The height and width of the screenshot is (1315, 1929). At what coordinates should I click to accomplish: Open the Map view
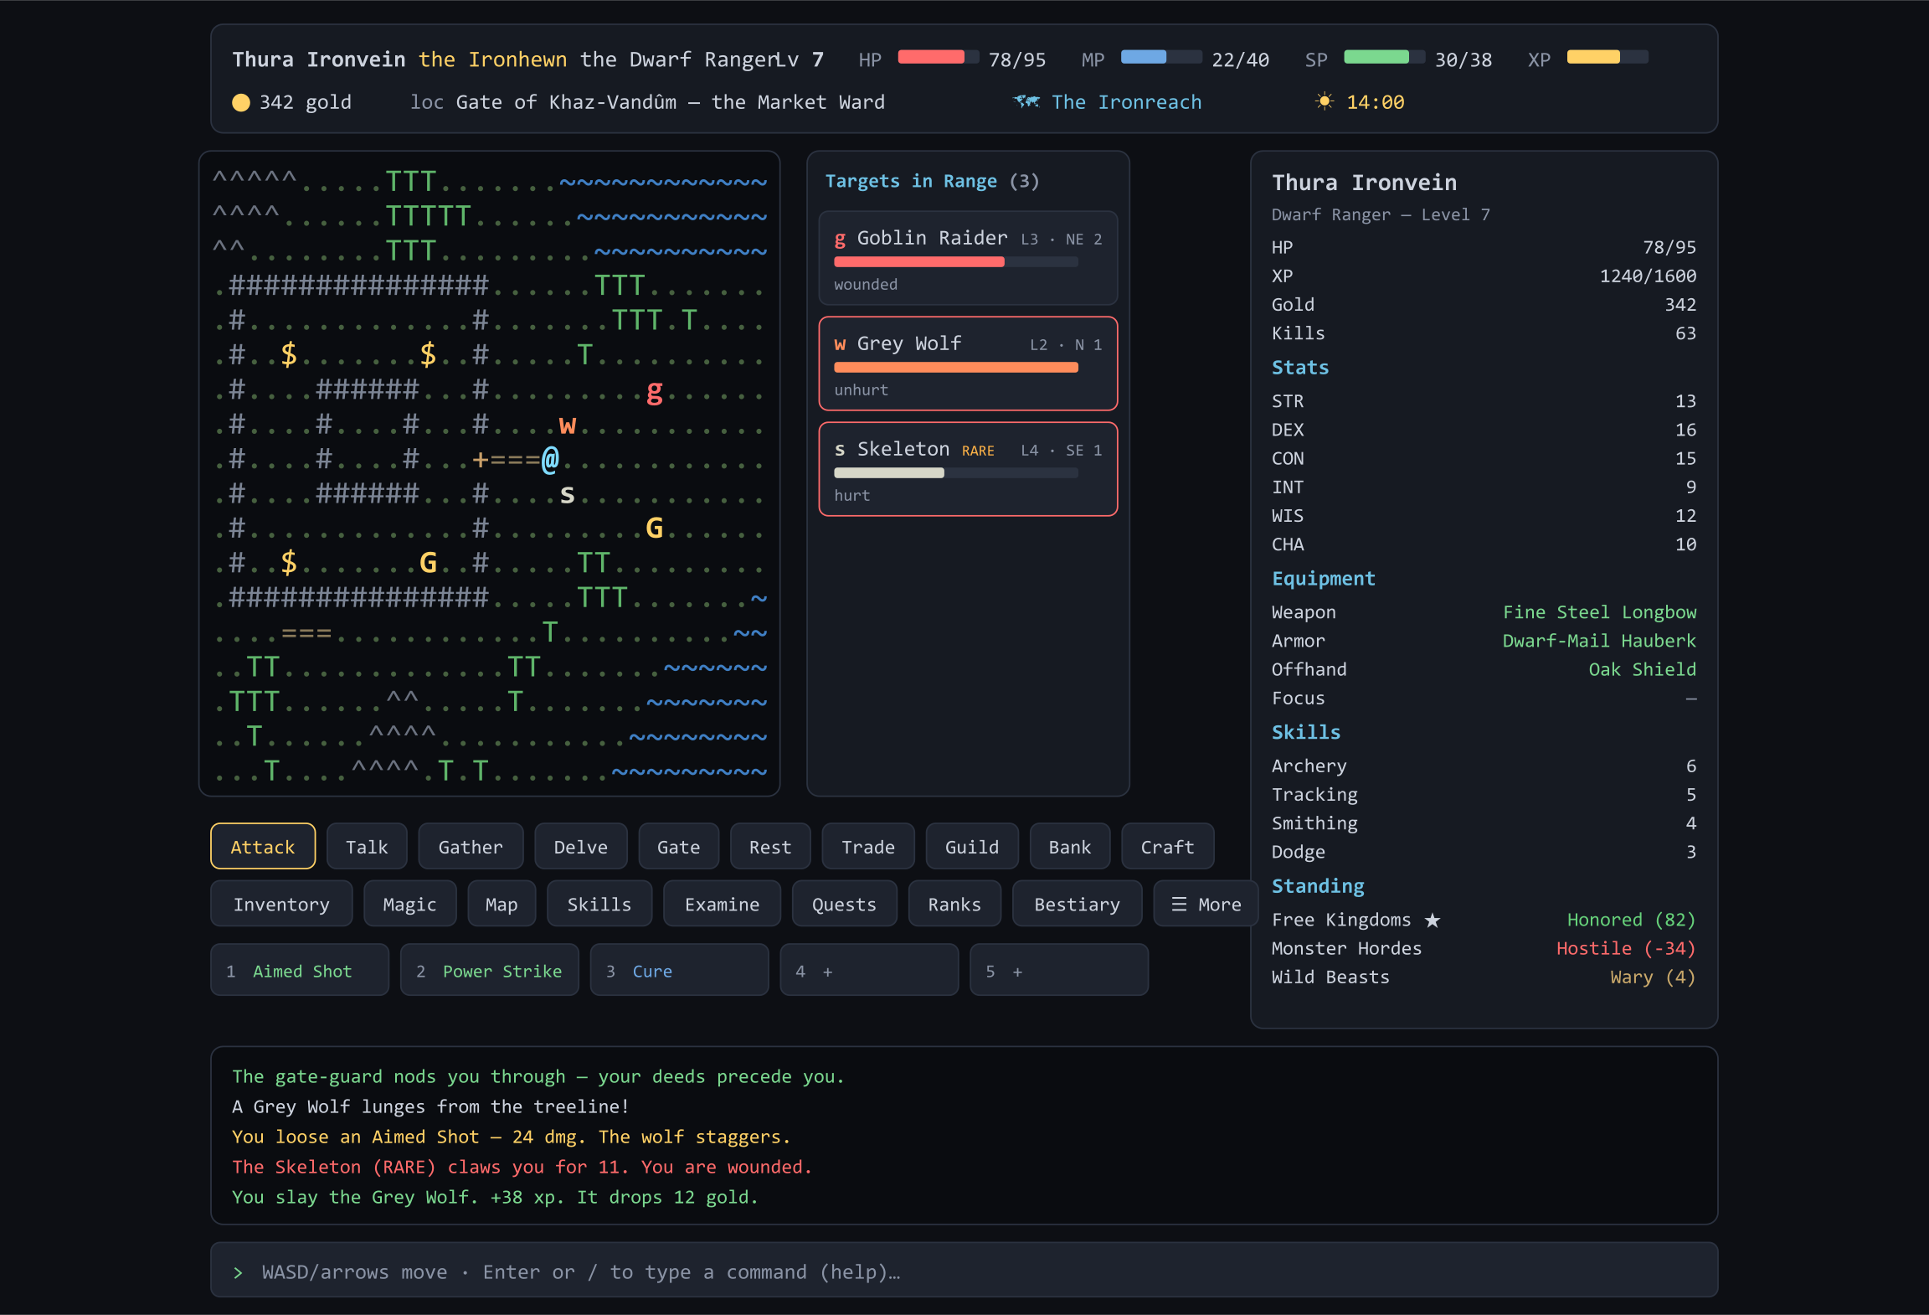502,904
